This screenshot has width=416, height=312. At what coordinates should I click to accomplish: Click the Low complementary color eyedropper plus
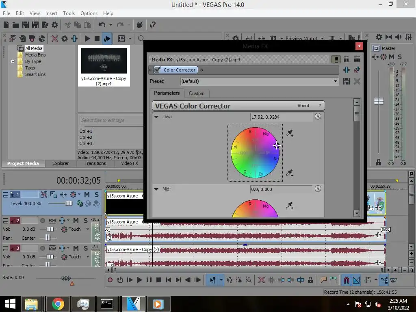coord(289,133)
